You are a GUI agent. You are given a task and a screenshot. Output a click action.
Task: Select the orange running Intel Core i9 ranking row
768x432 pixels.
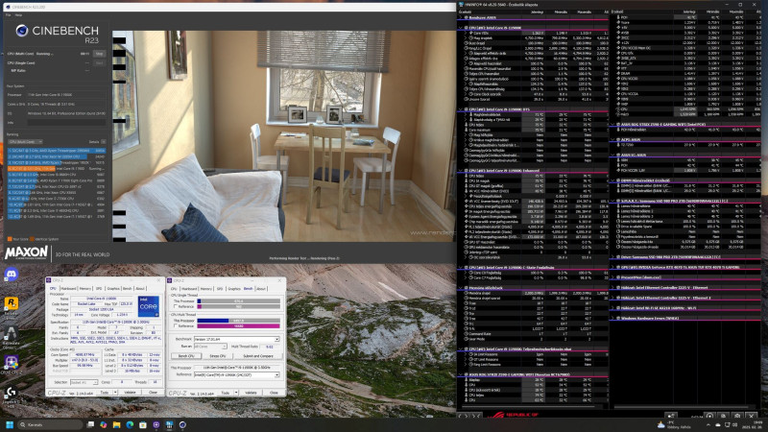pos(57,169)
